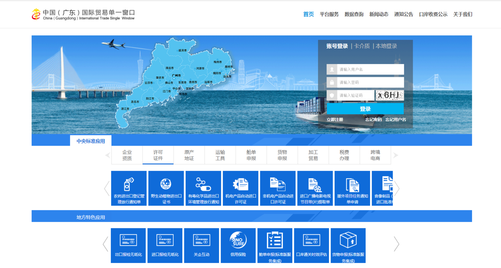Open the 野生动植物进出口证书 tile

(166, 188)
